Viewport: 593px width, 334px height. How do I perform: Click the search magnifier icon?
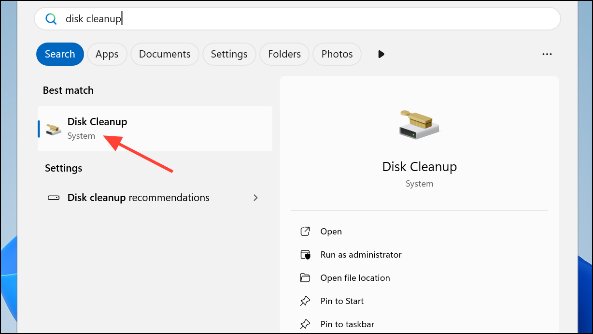[51, 19]
